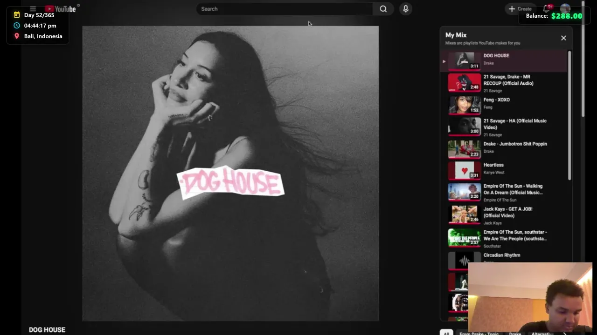The width and height of the screenshot is (597, 335).
Task: Open the Create button
Action: pos(521,9)
